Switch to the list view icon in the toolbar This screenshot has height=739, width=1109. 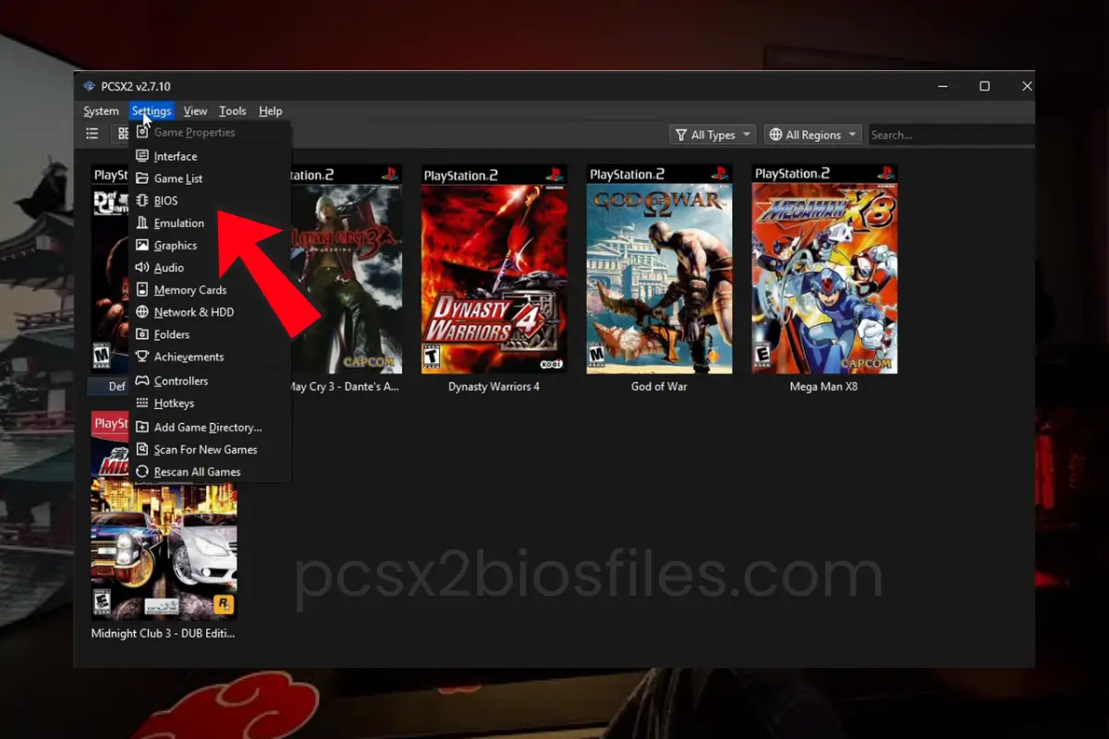coord(92,134)
